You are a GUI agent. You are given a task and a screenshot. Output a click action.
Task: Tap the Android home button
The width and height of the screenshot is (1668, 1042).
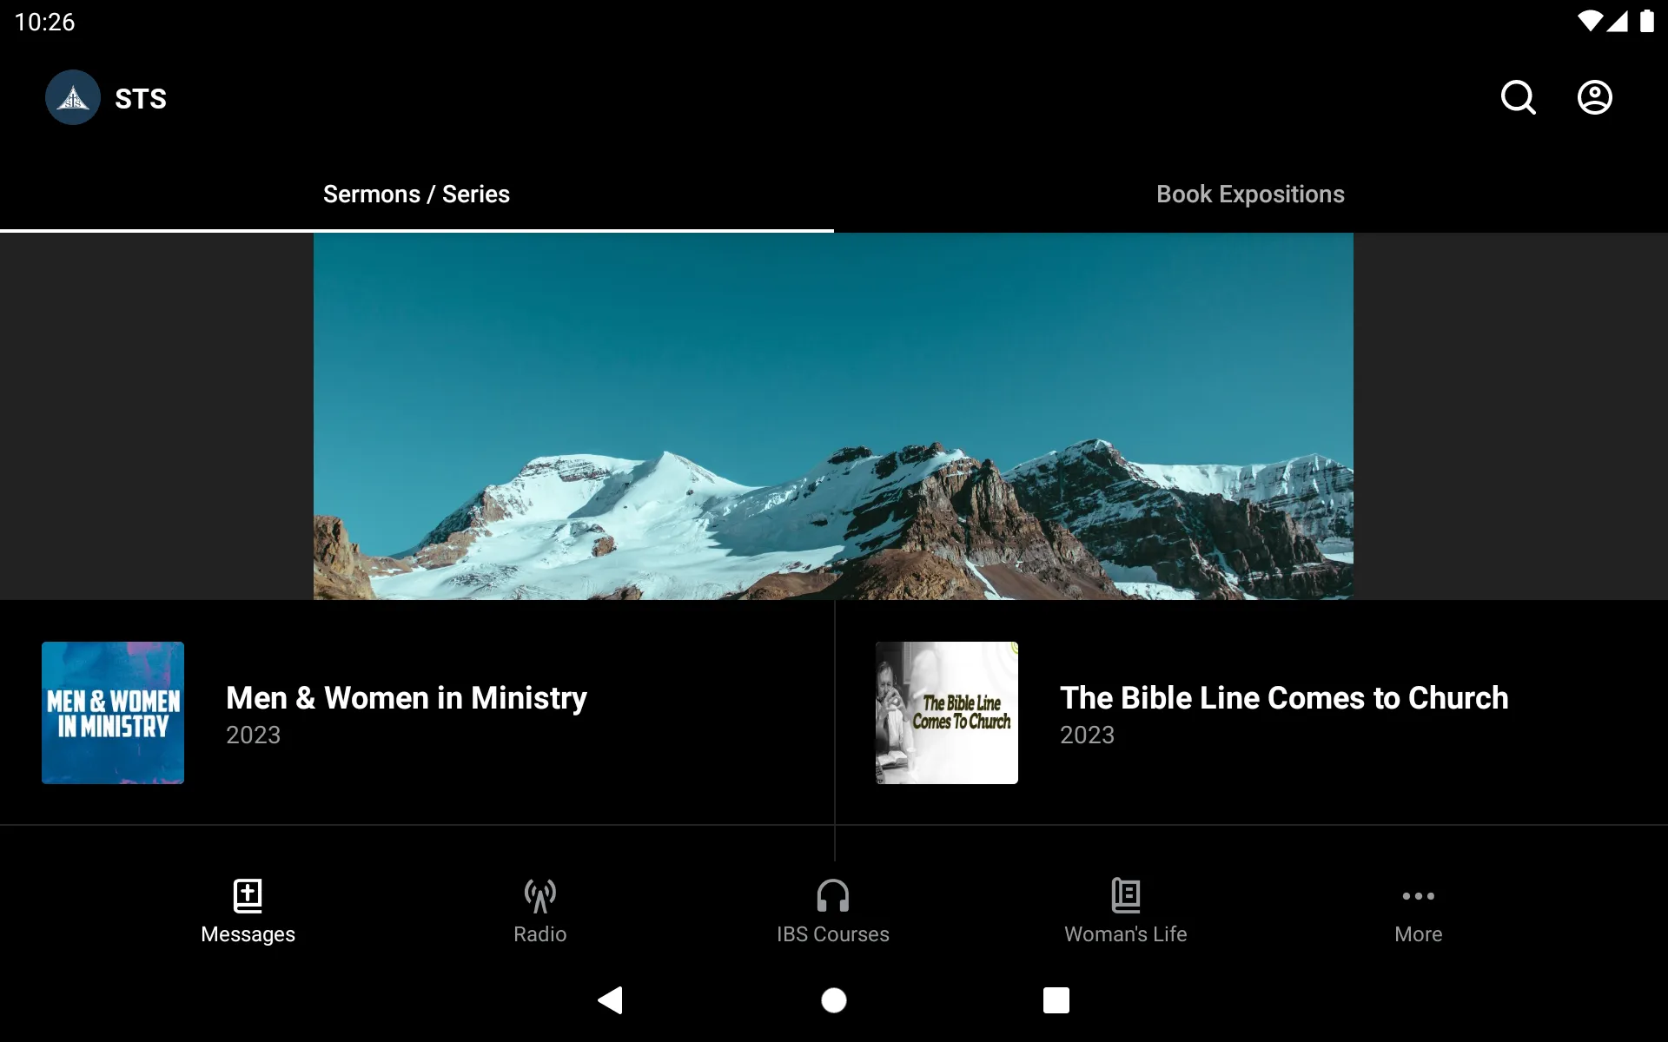(833, 999)
